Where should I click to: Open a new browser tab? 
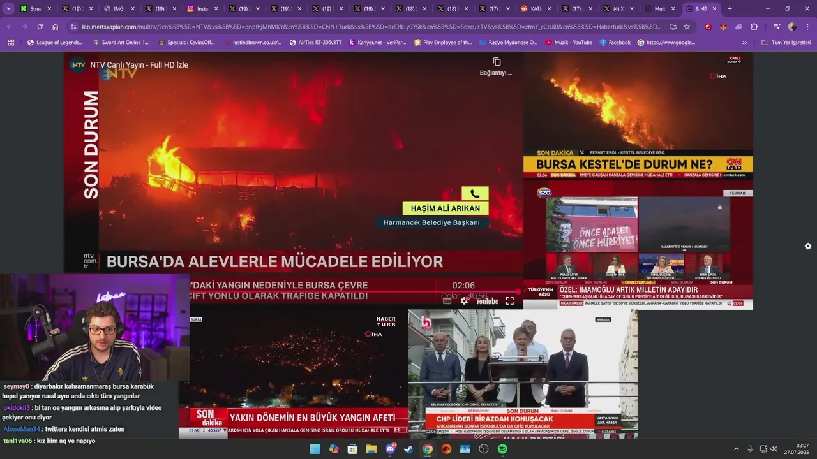(730, 9)
